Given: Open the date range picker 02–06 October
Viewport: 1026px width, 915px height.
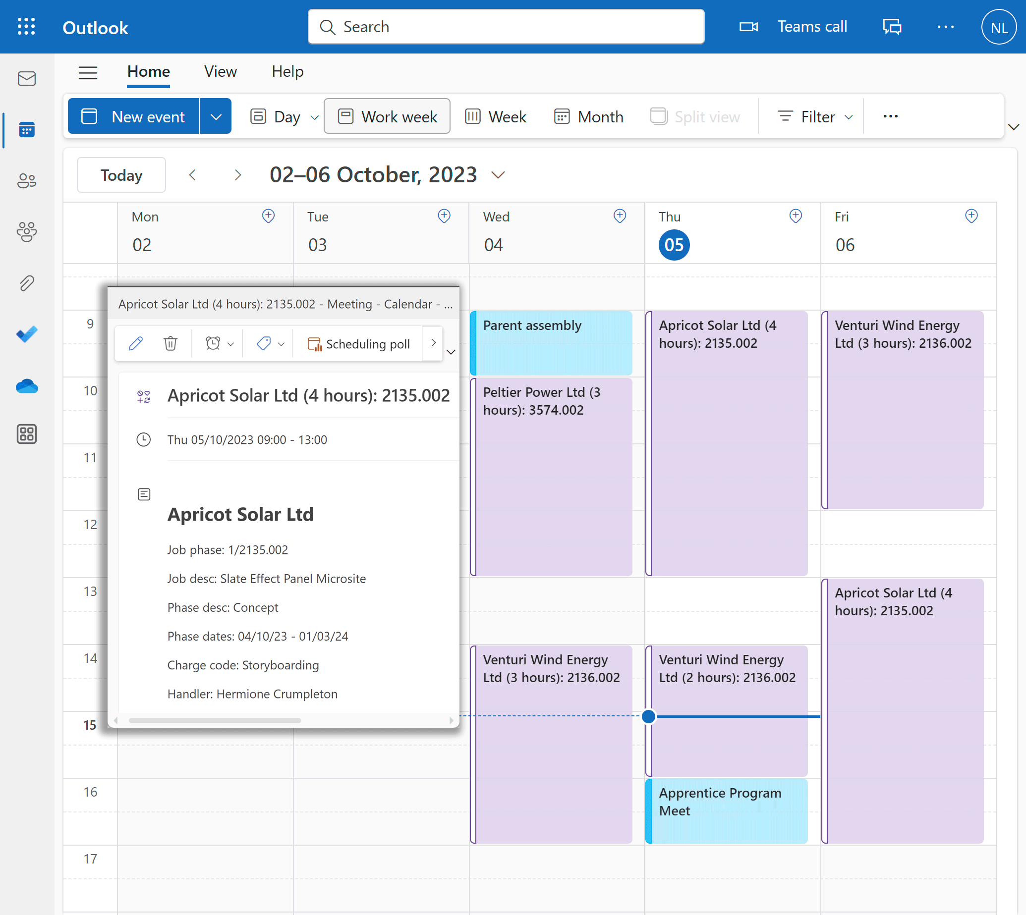Looking at the screenshot, I should coord(387,175).
